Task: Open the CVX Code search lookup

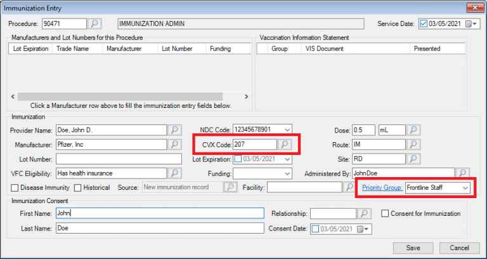Action: 285,144
